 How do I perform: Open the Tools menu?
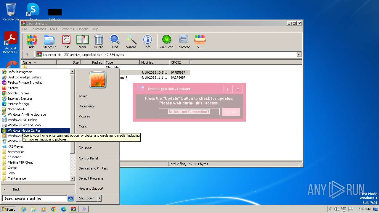pyautogui.click(x=53, y=29)
